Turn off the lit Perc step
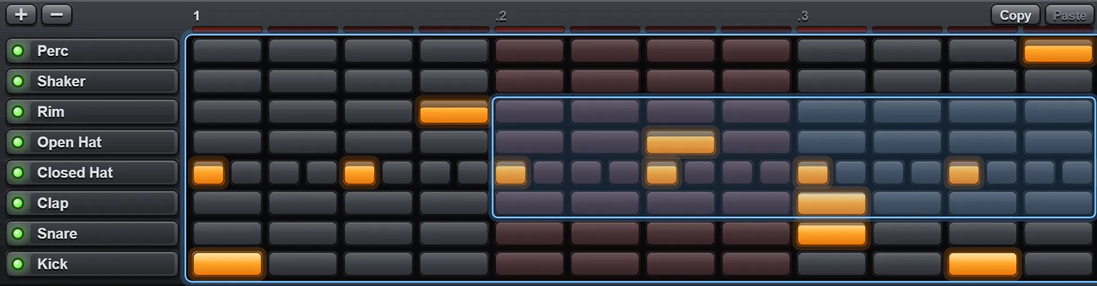This screenshot has height=286, width=1097. click(1058, 51)
